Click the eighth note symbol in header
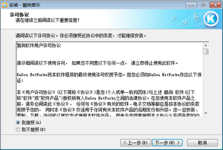The height and width of the screenshot is (150, 223). pos(174,18)
